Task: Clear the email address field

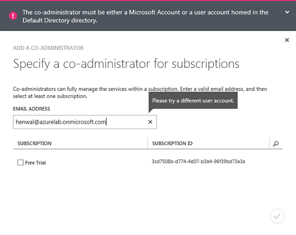Action: click(150, 122)
